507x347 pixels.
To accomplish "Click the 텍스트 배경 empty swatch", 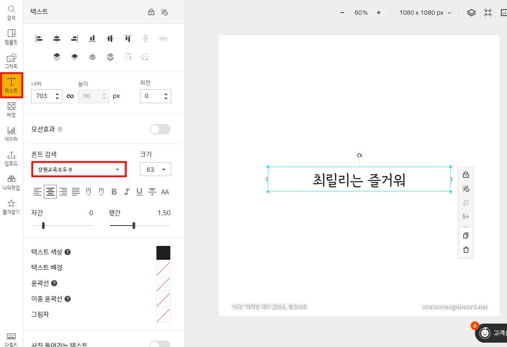I will (x=163, y=268).
